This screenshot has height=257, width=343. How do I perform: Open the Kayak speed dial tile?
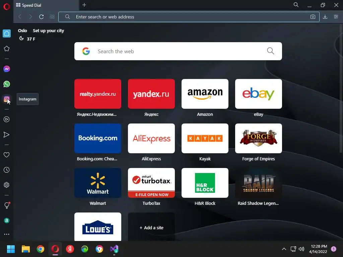tap(205, 138)
